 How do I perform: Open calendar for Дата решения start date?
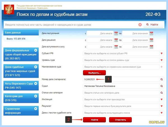coord(116,40)
